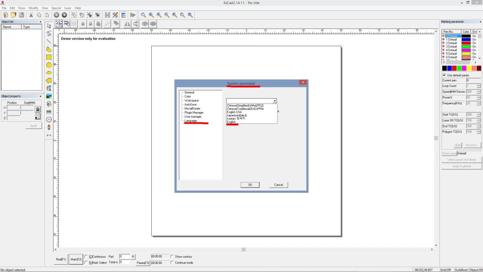Select the traffic light Input port tool
Viewport: 483px width, 272px height.
pyautogui.click(x=49, y=127)
